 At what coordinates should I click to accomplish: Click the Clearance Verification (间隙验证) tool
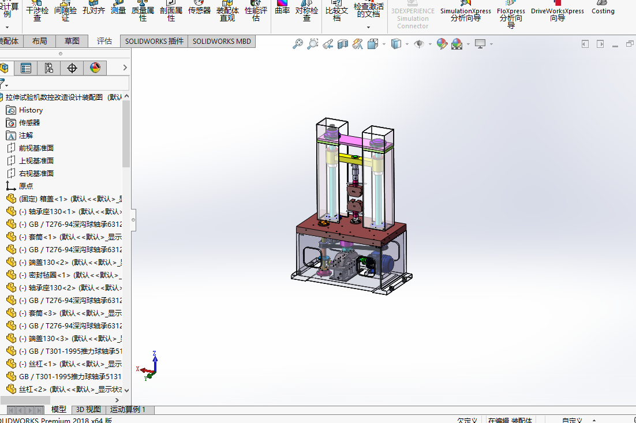coord(65,11)
